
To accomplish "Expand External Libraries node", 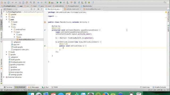I will 4,77.
